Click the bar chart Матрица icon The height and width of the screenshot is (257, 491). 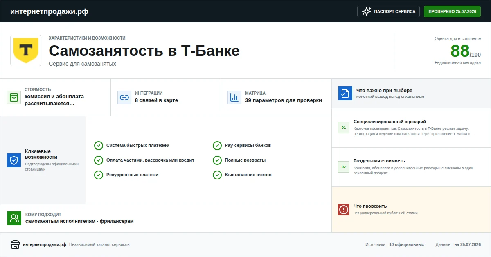(234, 97)
